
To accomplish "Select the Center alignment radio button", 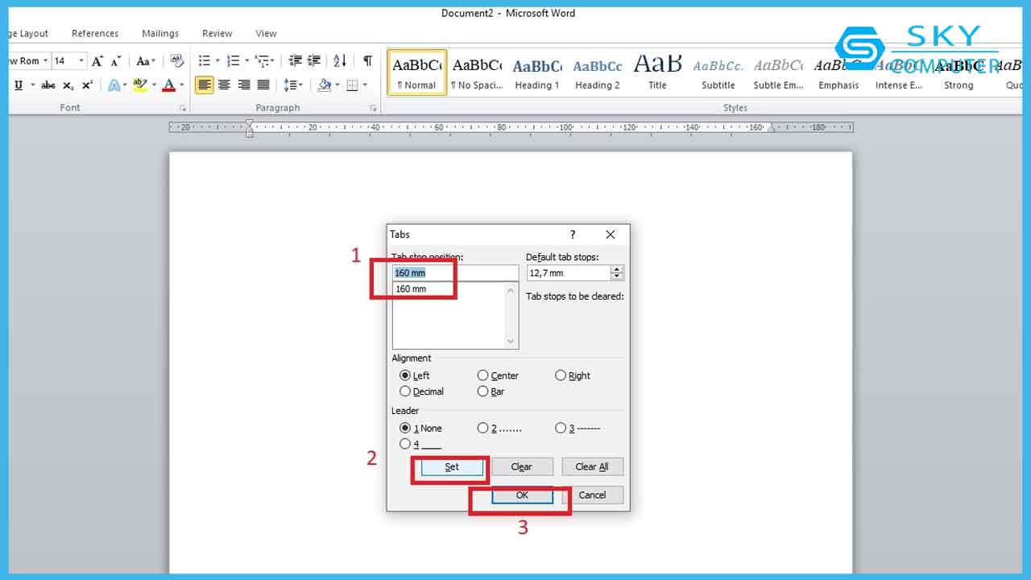I will [x=482, y=375].
